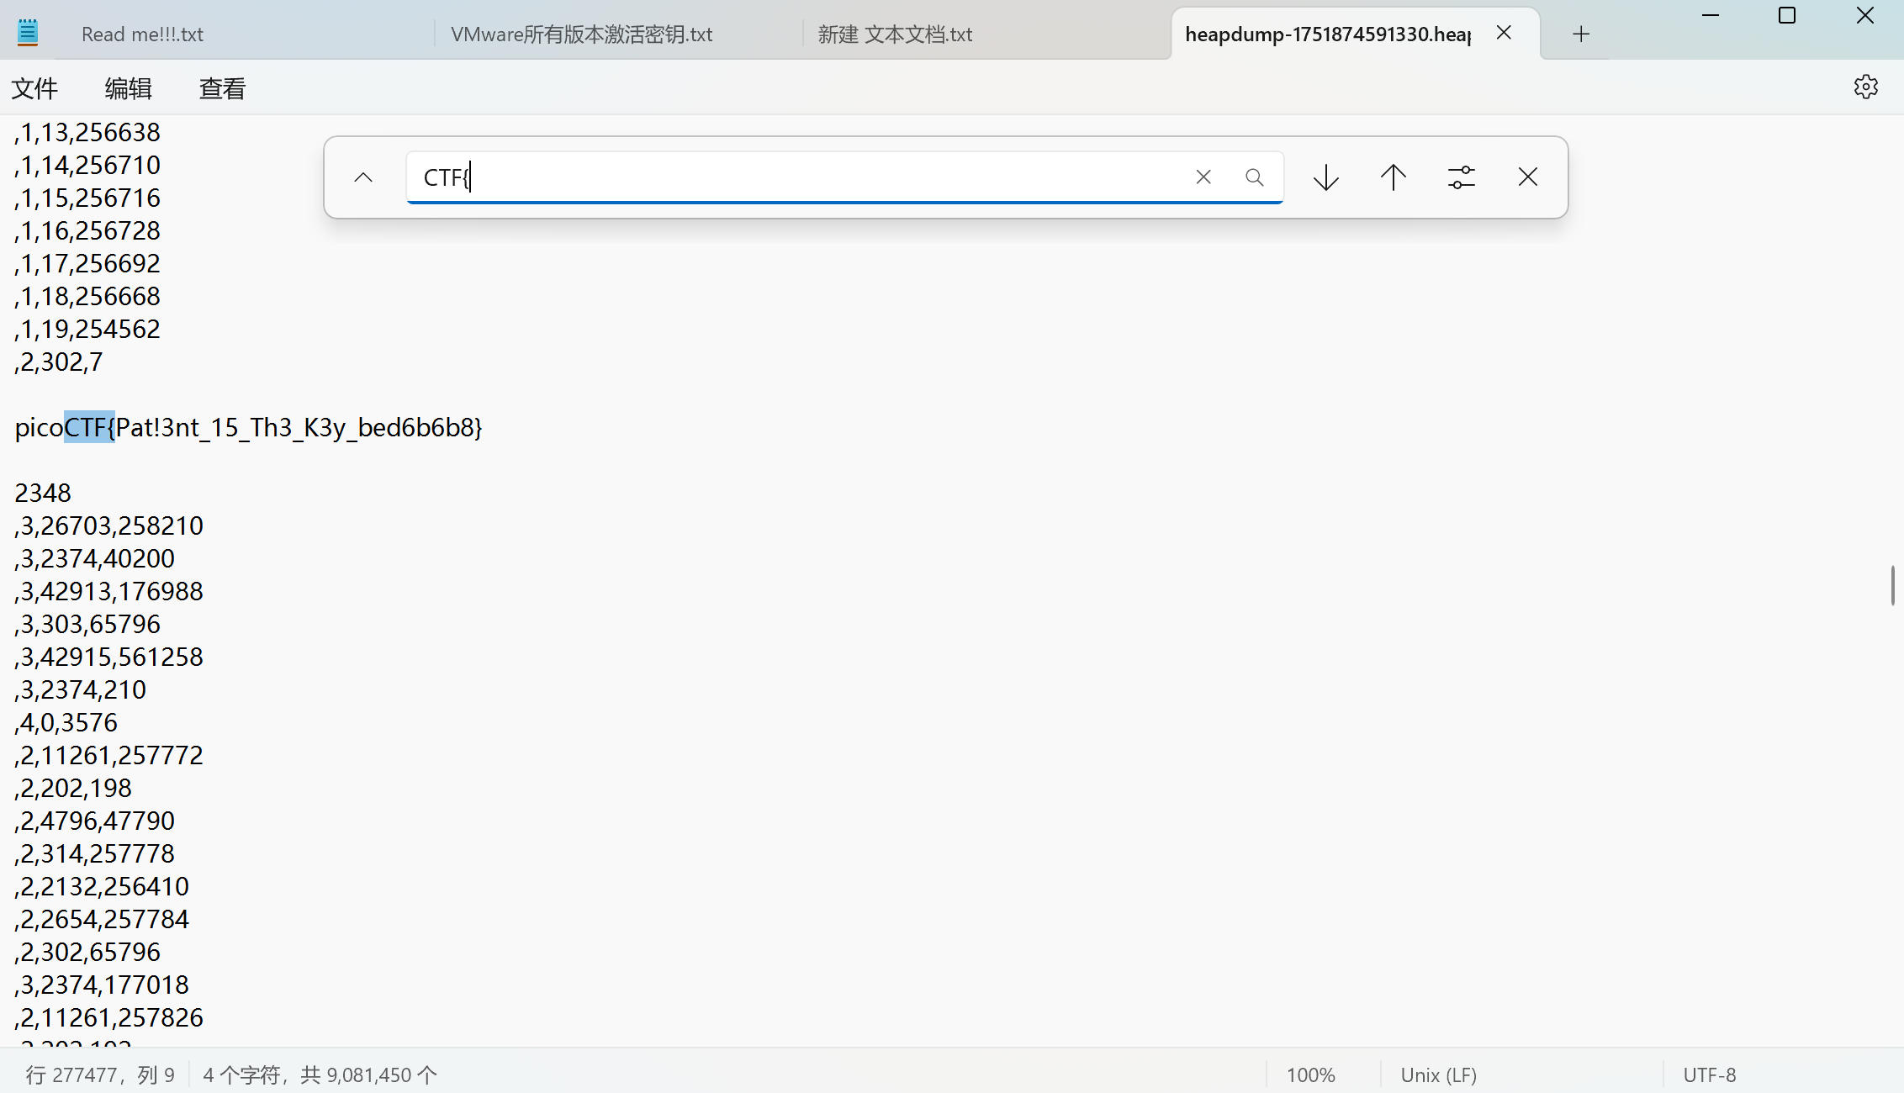This screenshot has width=1904, height=1093.
Task: Close the find bar
Action: 1528,177
